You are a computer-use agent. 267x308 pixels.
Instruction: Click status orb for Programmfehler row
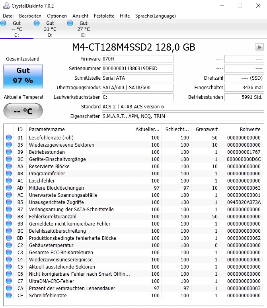pos(9,173)
